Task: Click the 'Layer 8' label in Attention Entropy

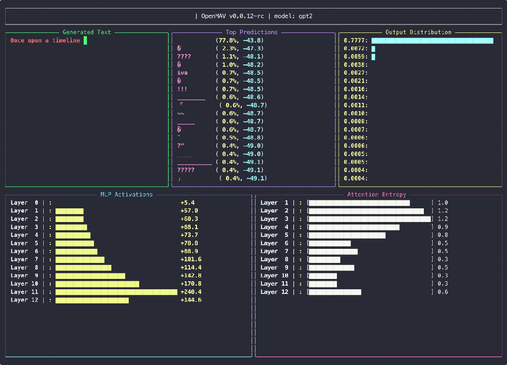Action: [274, 259]
